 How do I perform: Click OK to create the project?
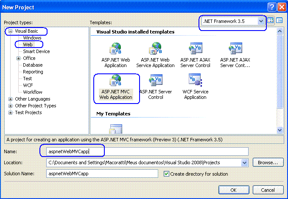234,190
